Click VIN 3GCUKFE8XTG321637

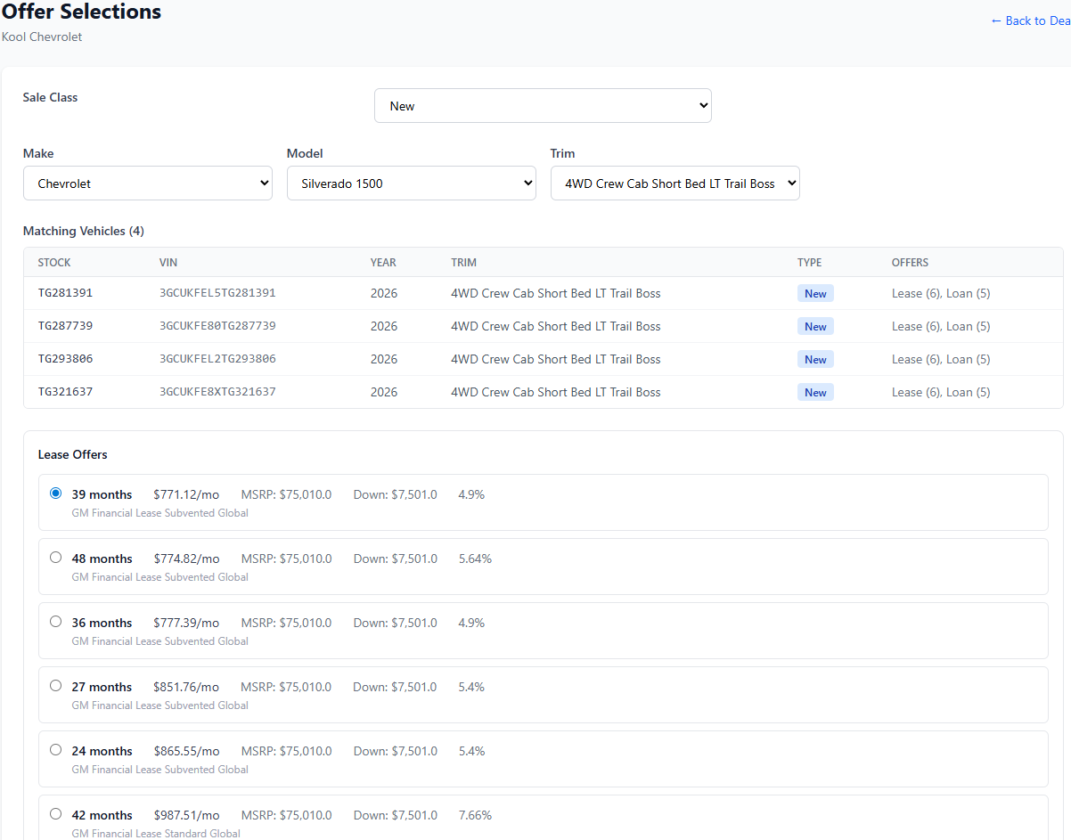click(217, 392)
